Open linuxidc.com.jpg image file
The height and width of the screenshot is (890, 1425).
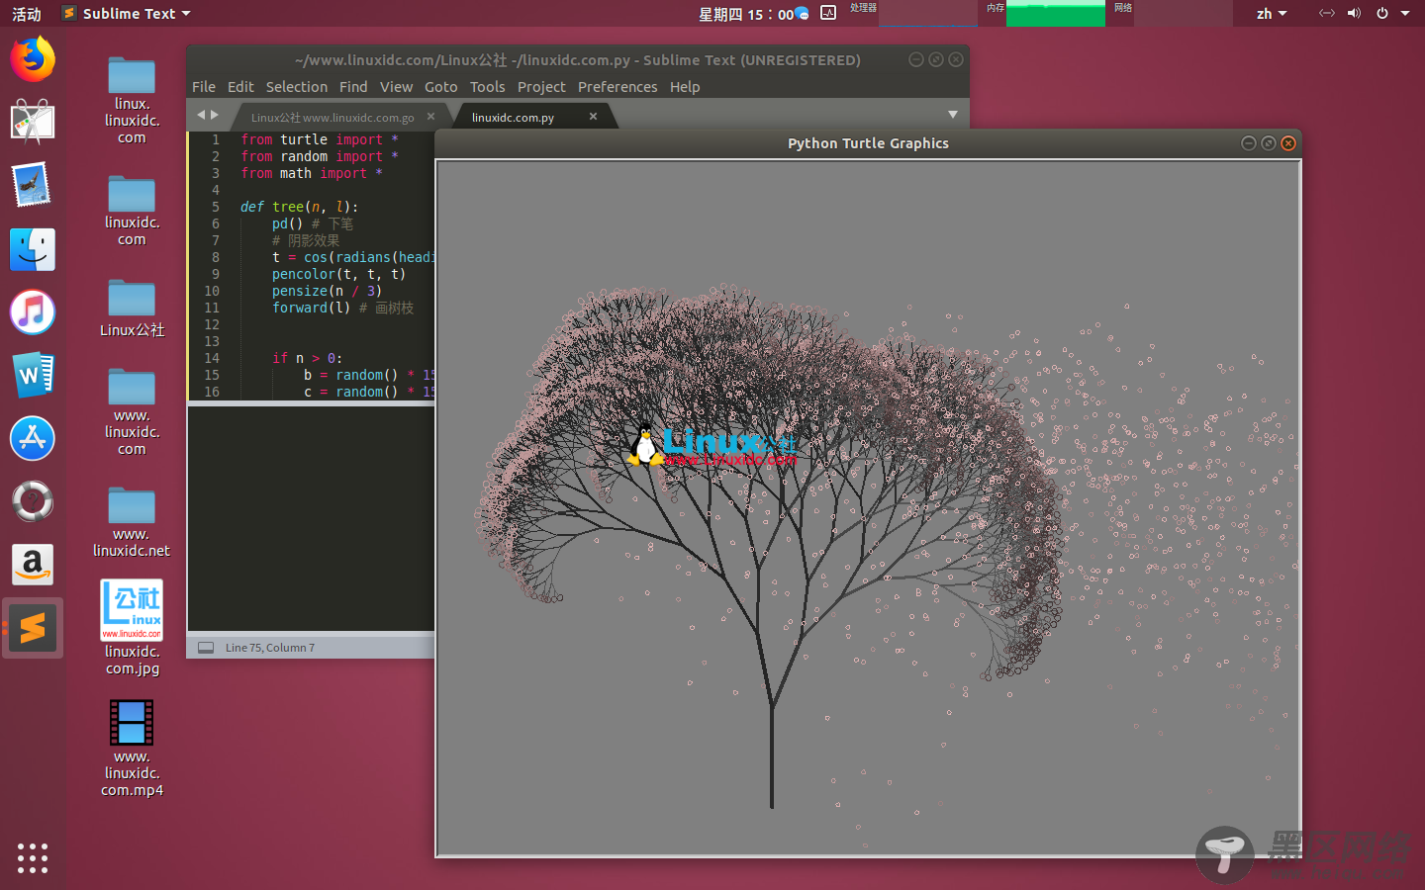(x=132, y=628)
